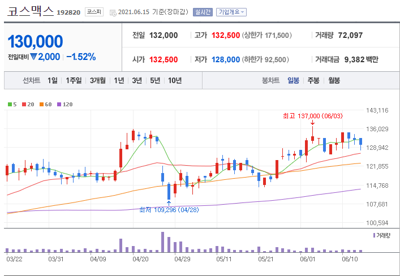
Task: Click the 전일 value 132,000
Action: click(x=164, y=35)
